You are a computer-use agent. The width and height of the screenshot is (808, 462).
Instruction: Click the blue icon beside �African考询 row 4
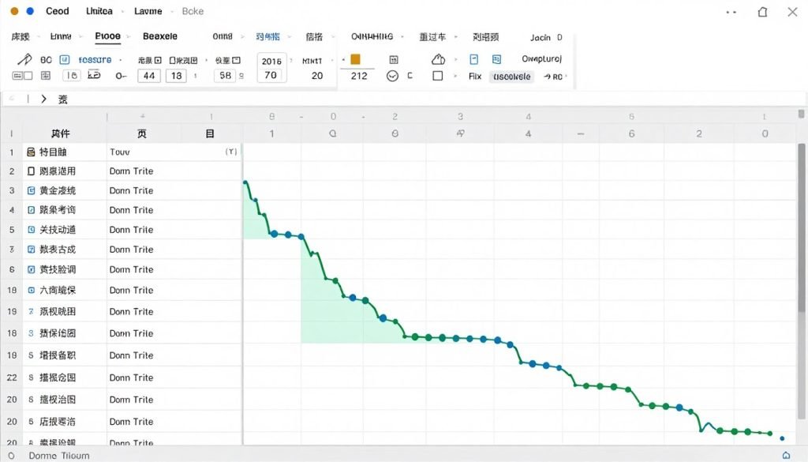tap(31, 210)
